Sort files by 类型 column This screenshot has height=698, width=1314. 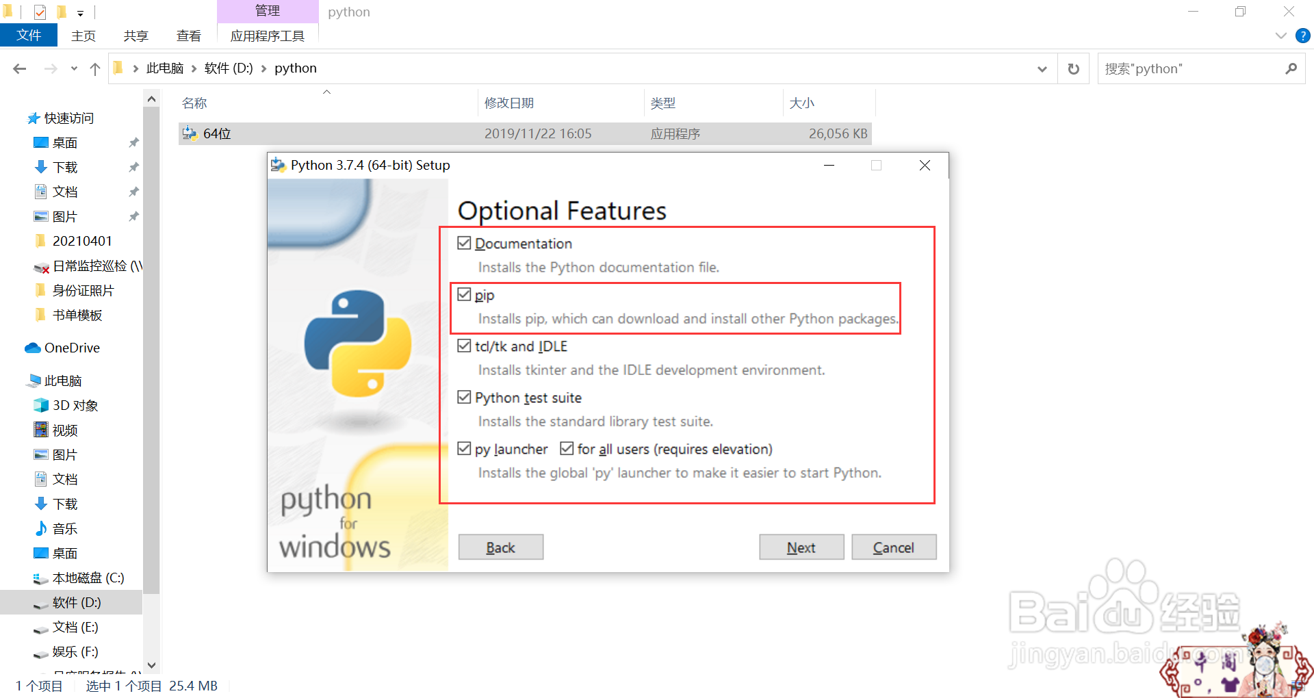[x=662, y=103]
